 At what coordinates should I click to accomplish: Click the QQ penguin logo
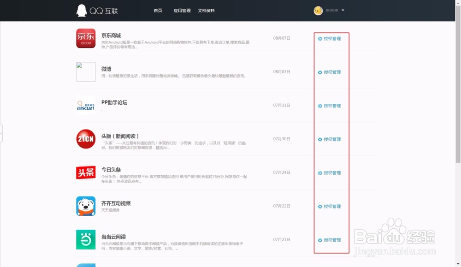click(82, 11)
